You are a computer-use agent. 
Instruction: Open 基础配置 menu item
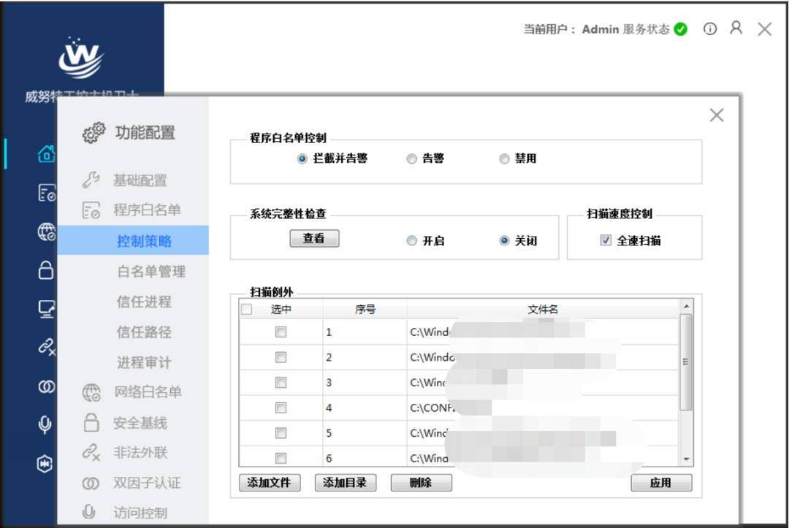pyautogui.click(x=140, y=180)
